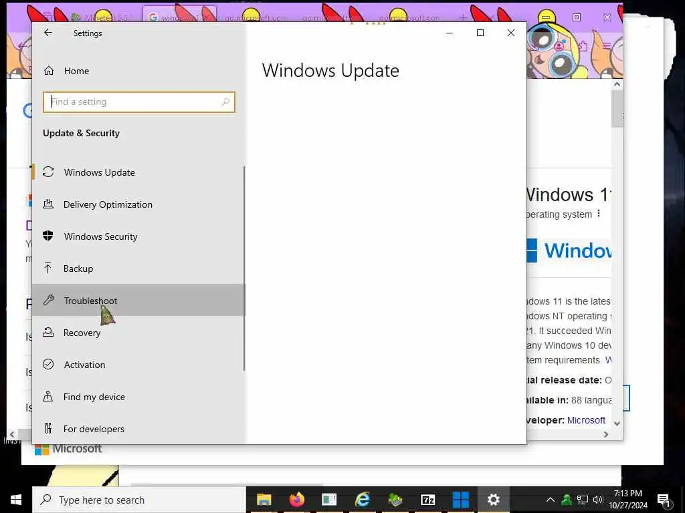Click the browser horizontal scroll left arrow
Image resolution: width=685 pixels, height=513 pixels.
[12, 434]
